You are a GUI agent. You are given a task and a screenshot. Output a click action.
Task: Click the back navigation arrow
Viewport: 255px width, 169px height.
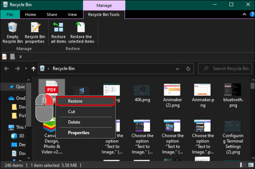tap(7, 69)
